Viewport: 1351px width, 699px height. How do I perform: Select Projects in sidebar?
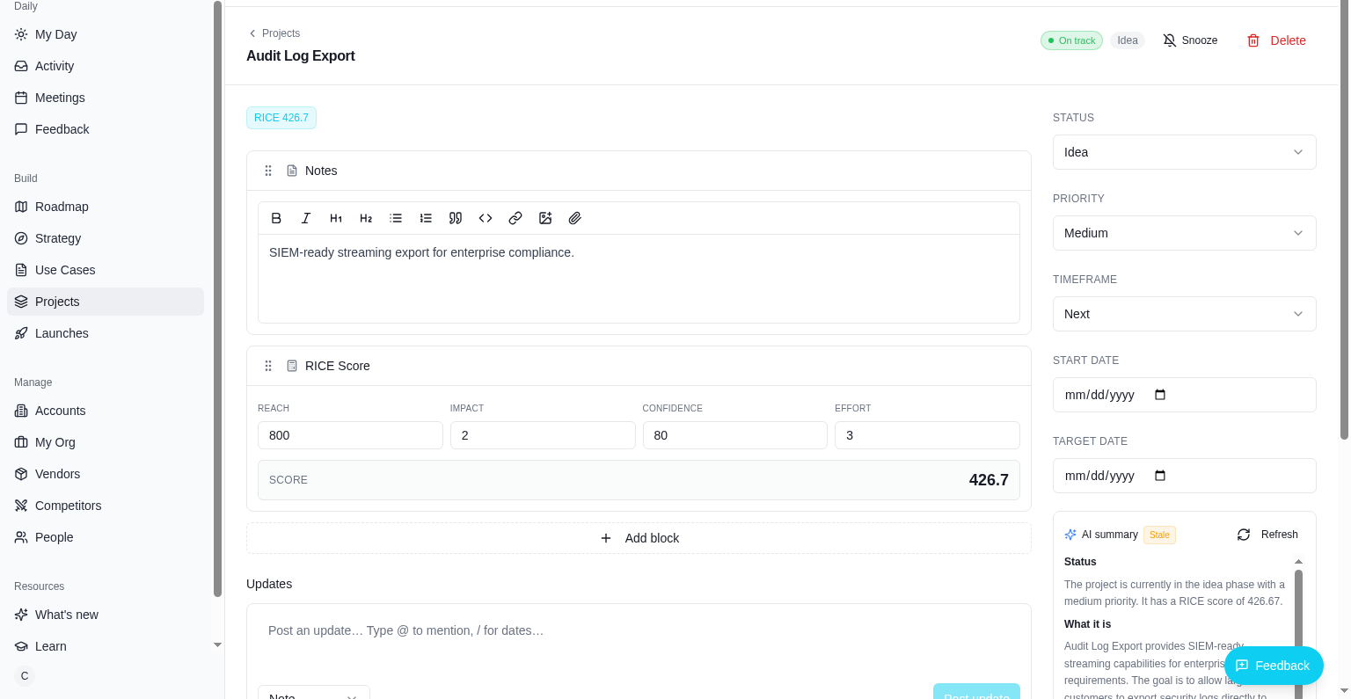tap(106, 302)
